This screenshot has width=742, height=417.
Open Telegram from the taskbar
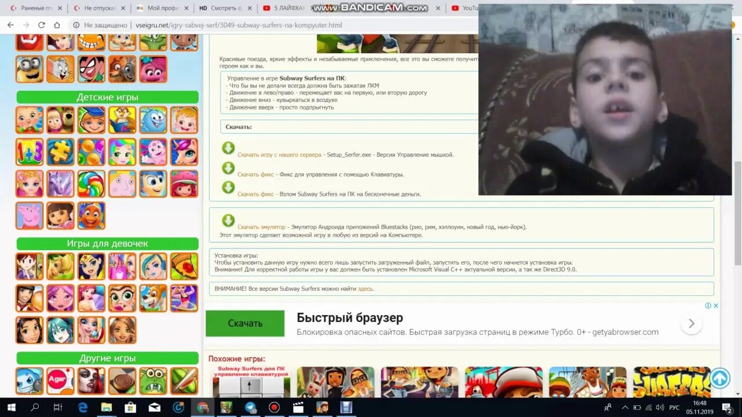[250, 407]
